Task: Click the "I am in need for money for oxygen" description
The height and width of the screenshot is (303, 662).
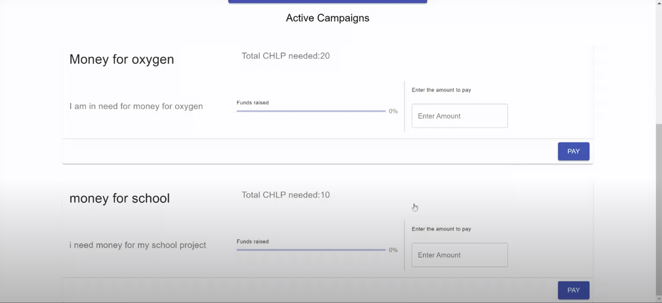Action: pos(136,106)
